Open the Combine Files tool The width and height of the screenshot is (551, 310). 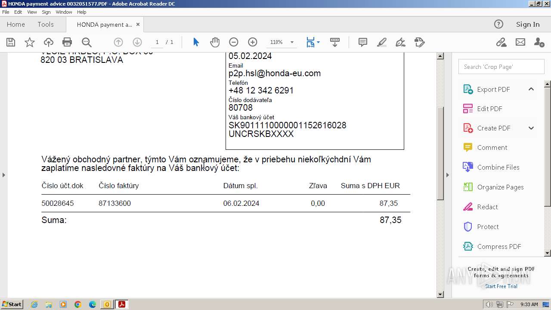[x=498, y=167]
